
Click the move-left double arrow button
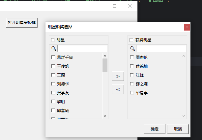point(118,89)
